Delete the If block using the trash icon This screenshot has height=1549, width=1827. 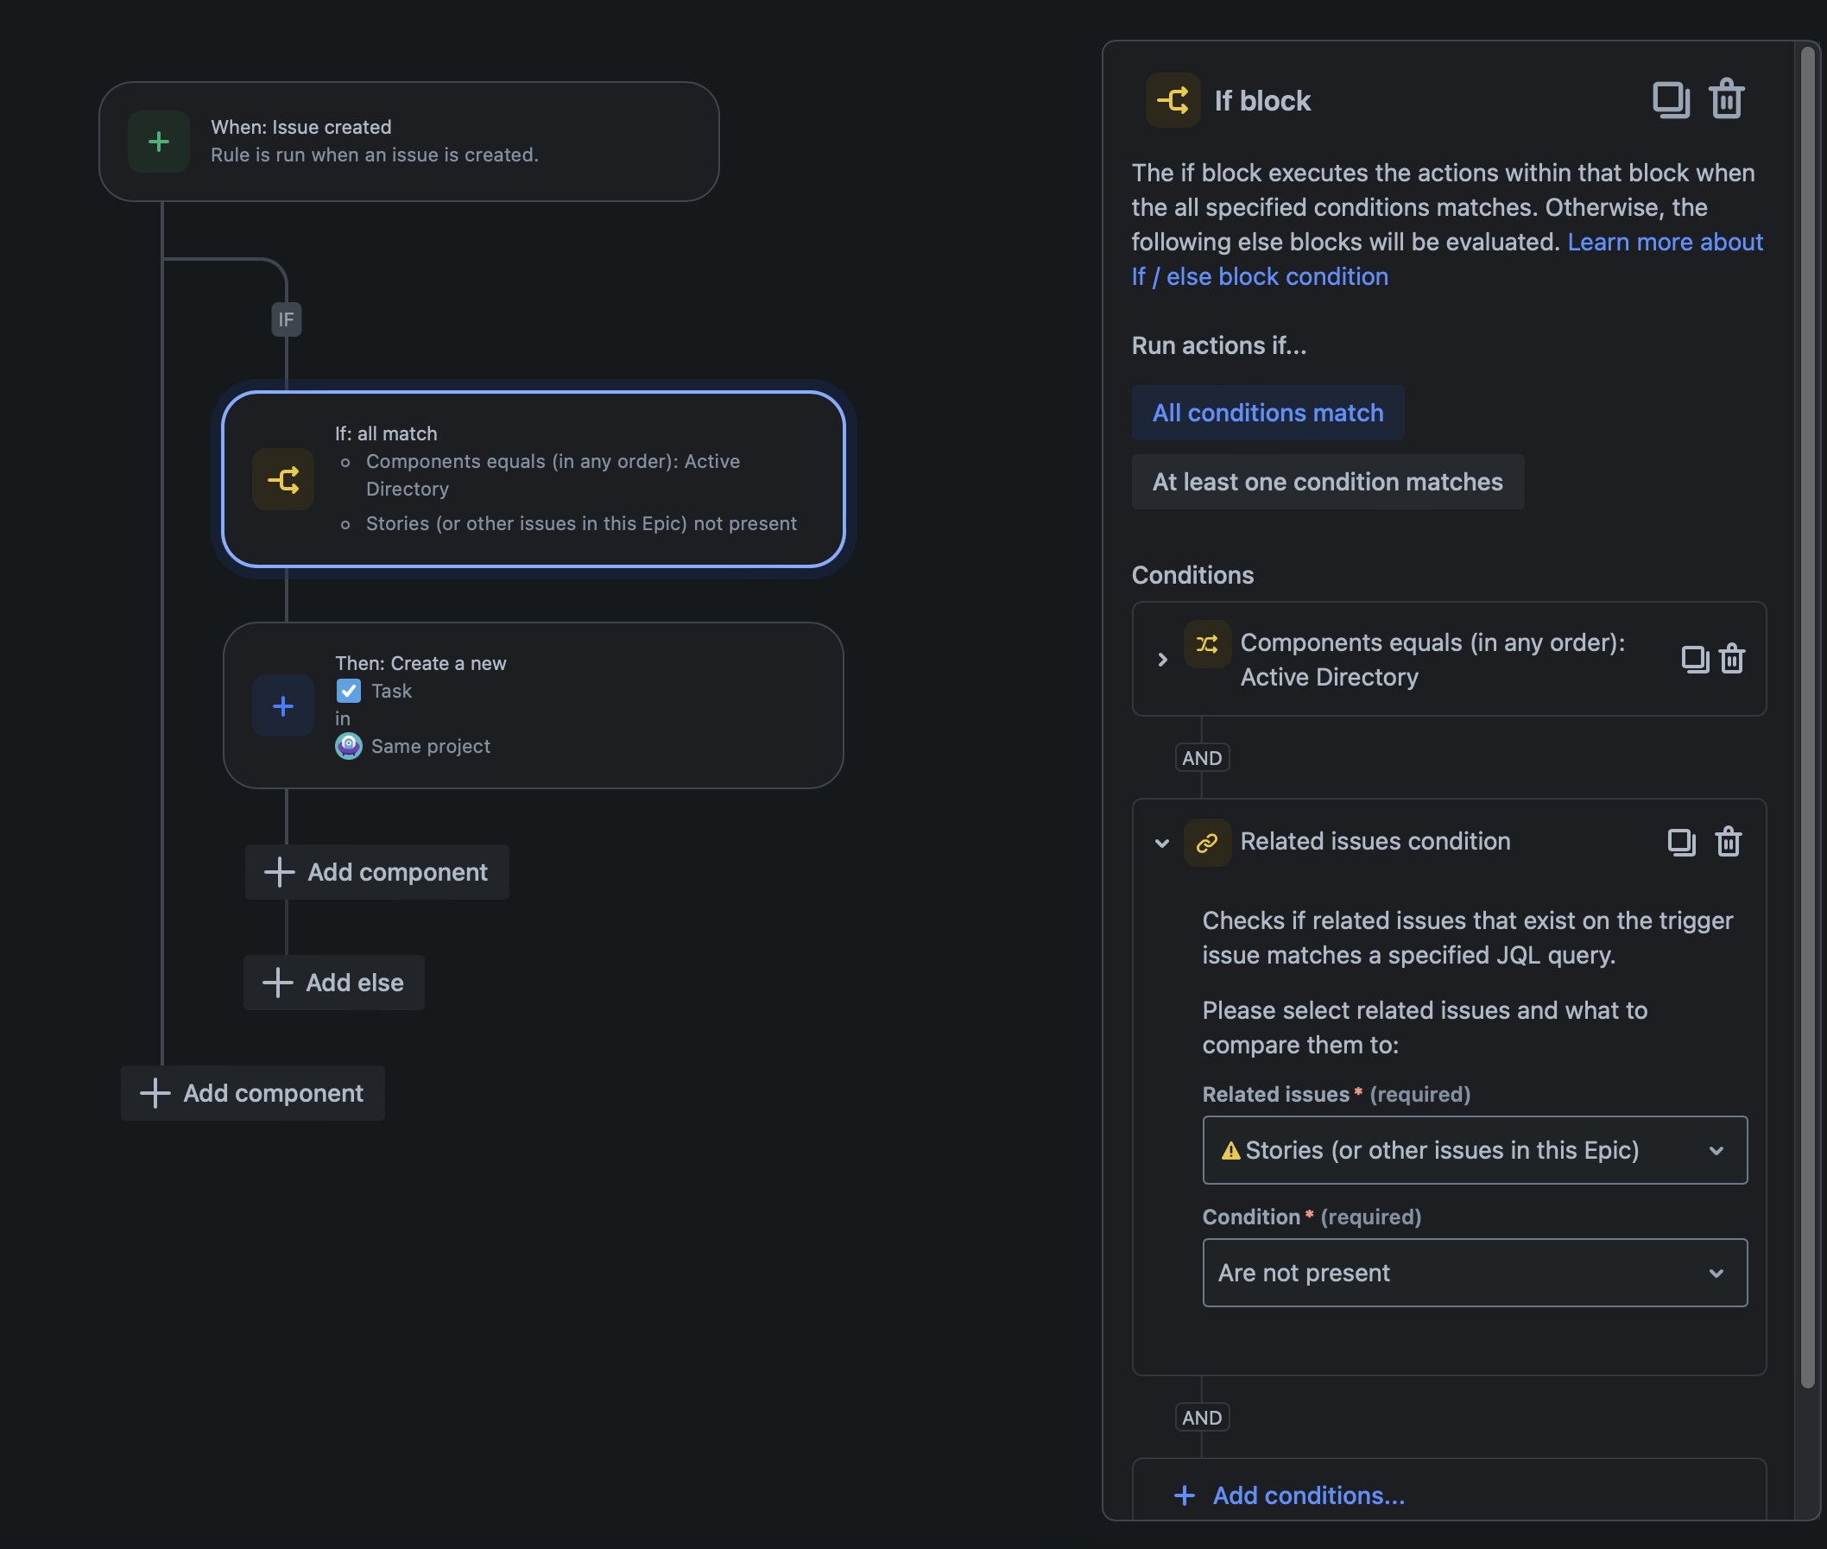point(1727,99)
